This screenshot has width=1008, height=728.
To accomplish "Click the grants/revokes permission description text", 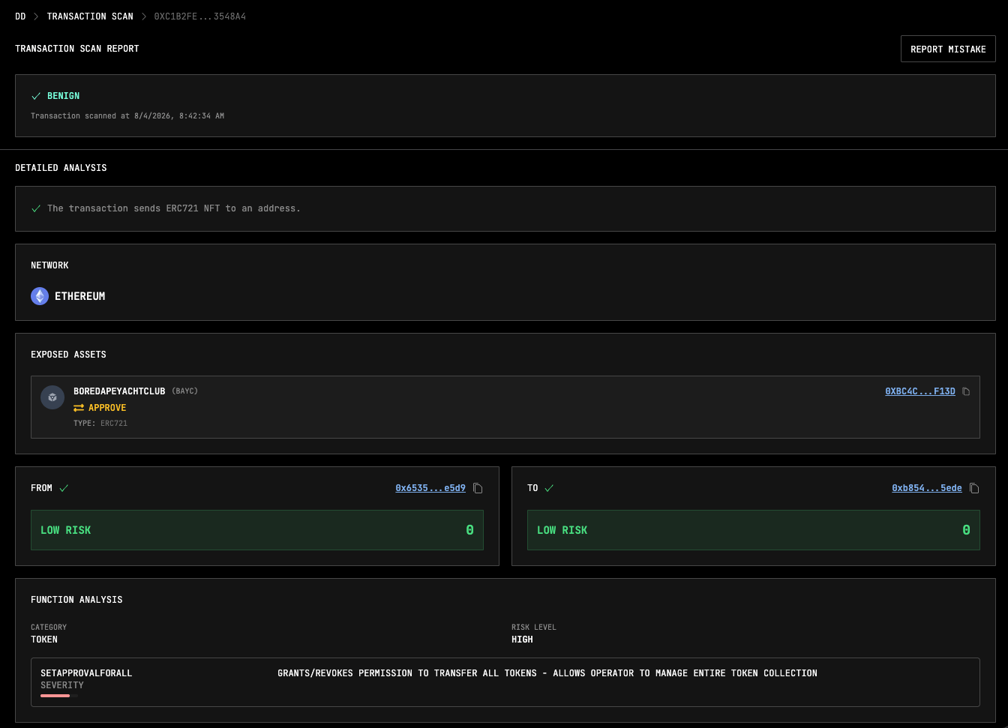I will [547, 673].
